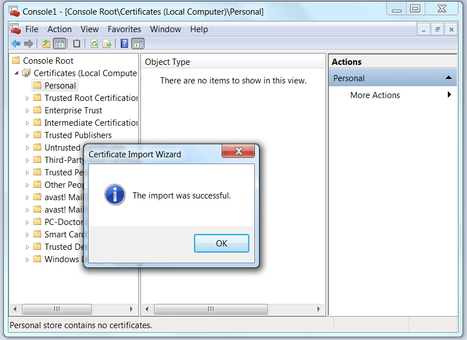Open Help via the question mark icon
467x340 pixels.
tap(124, 44)
